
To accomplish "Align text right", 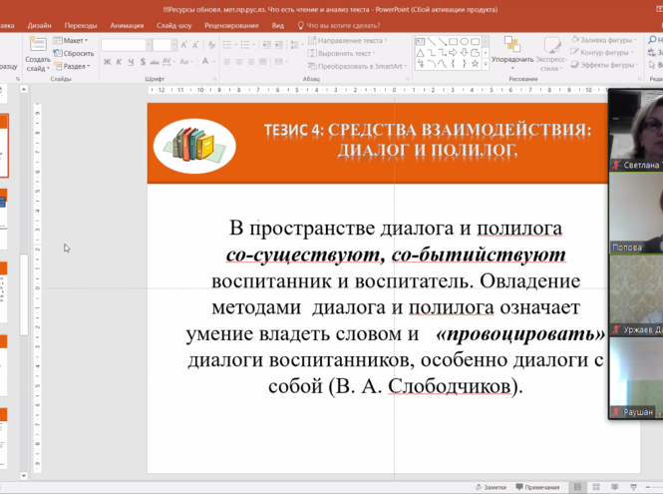I will point(250,62).
